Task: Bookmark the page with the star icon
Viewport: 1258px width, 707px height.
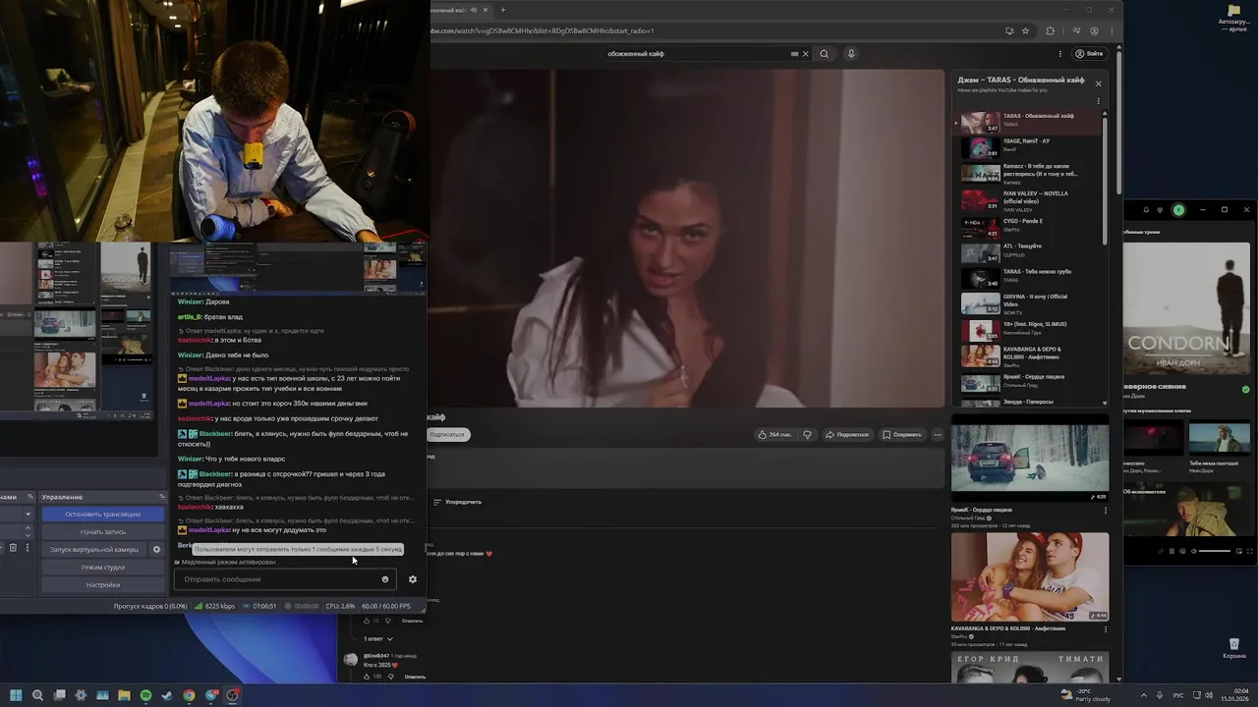Action: pyautogui.click(x=1025, y=30)
